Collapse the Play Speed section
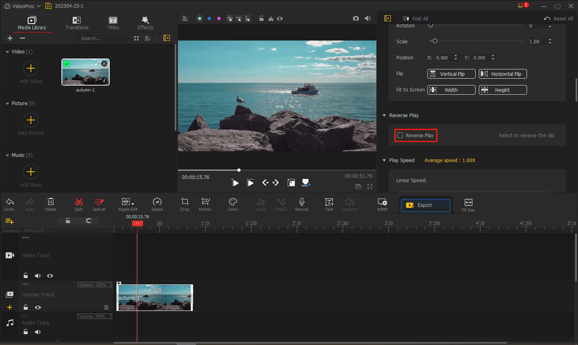Screen dimensions: 578x345 [x=384, y=160]
